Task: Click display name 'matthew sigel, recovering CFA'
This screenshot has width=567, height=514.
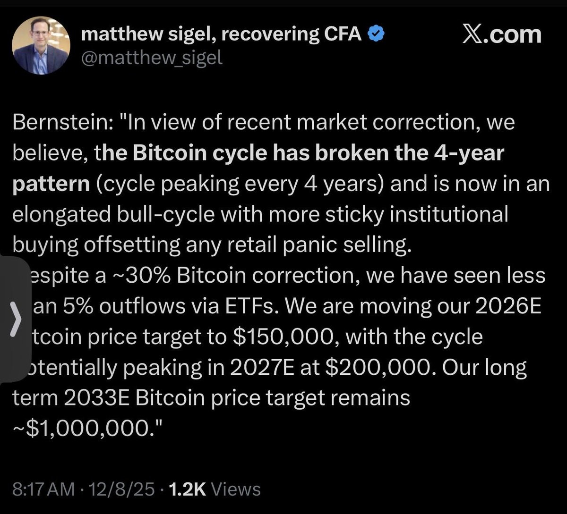Action: click(222, 34)
